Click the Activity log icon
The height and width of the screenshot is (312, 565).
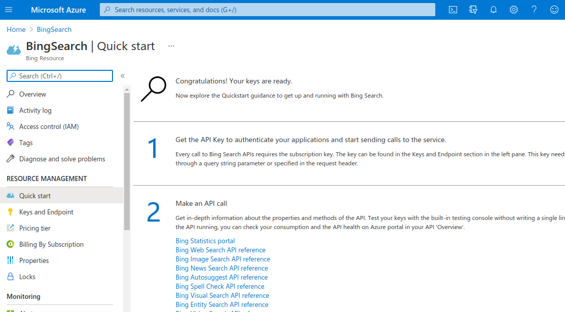point(11,110)
